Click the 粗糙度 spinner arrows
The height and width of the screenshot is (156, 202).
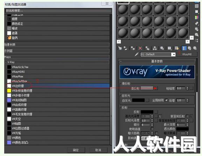[x=187, y=88]
